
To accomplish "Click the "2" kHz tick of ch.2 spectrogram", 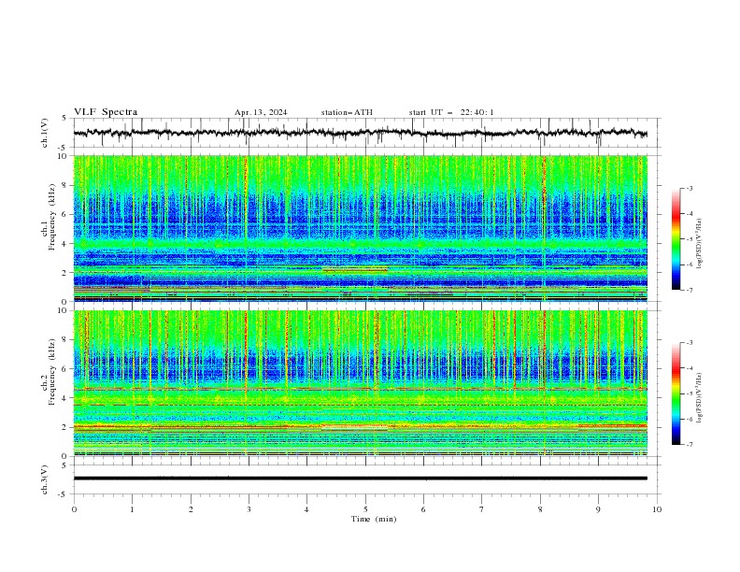I will tap(64, 427).
